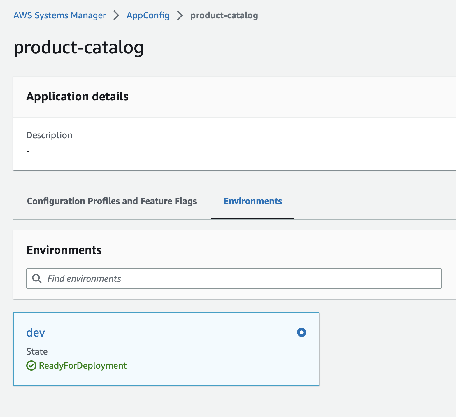The height and width of the screenshot is (417, 456).
Task: Open the dev environment link
Action: tap(36, 332)
